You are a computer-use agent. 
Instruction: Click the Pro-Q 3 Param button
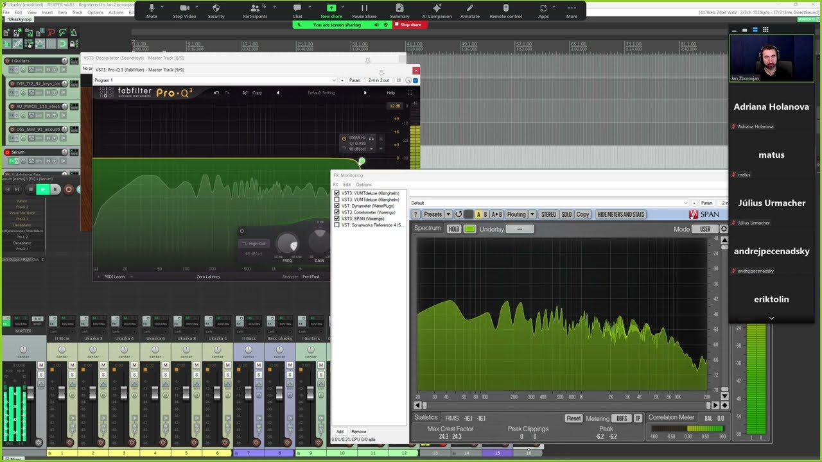click(354, 80)
